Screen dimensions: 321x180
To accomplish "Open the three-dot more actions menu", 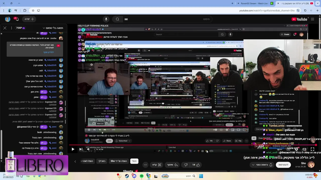I will 145,165.
